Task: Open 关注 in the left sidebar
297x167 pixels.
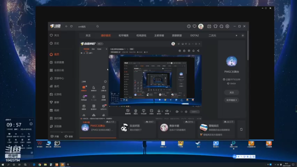Action: tap(55, 35)
